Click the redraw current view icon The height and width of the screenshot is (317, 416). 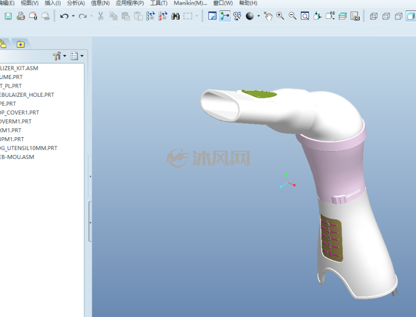click(212, 16)
